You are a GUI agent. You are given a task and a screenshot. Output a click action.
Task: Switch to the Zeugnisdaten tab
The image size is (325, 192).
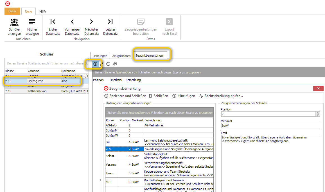121,55
